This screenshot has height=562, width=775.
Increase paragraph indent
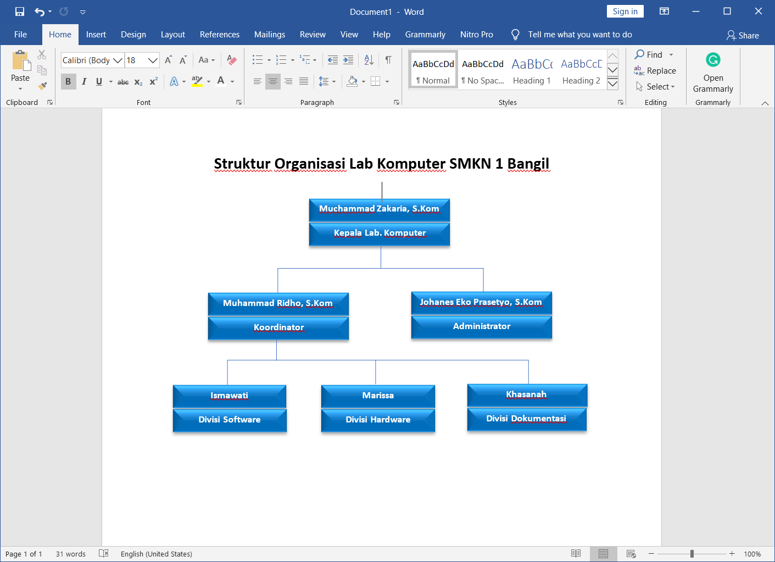coord(348,60)
